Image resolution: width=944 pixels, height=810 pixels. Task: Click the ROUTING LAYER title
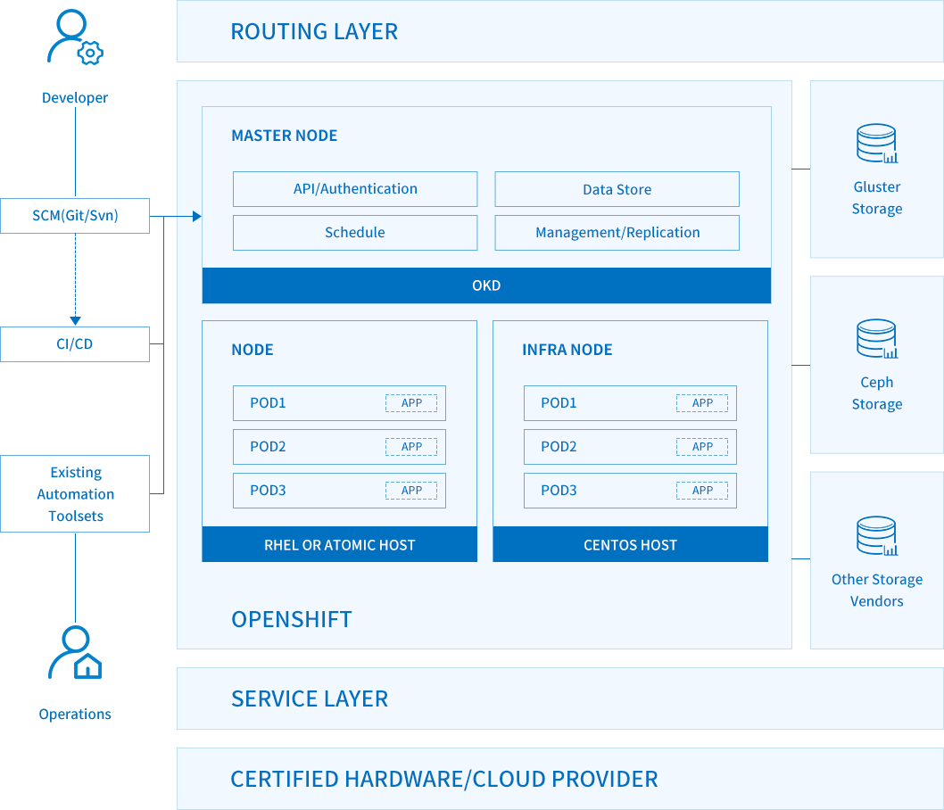click(x=314, y=32)
